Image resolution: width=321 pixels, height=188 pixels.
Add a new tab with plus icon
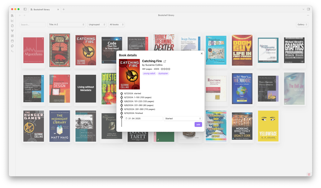coord(64,9)
